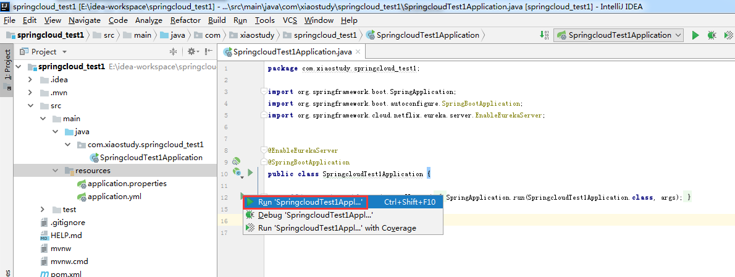This screenshot has height=277, width=735.
Task: Expand the test folder
Action: click(43, 210)
